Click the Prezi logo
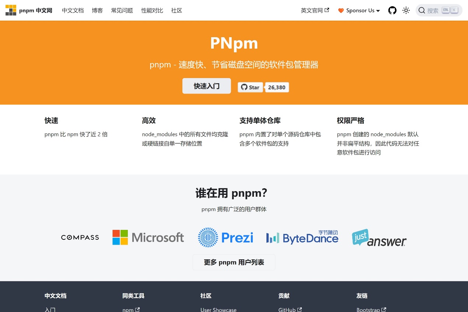468x312 pixels. point(226,238)
